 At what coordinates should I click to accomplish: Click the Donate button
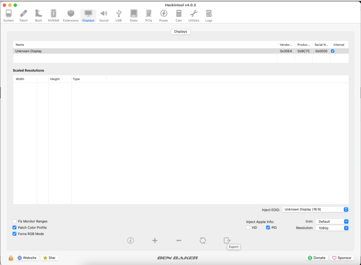point(317,258)
